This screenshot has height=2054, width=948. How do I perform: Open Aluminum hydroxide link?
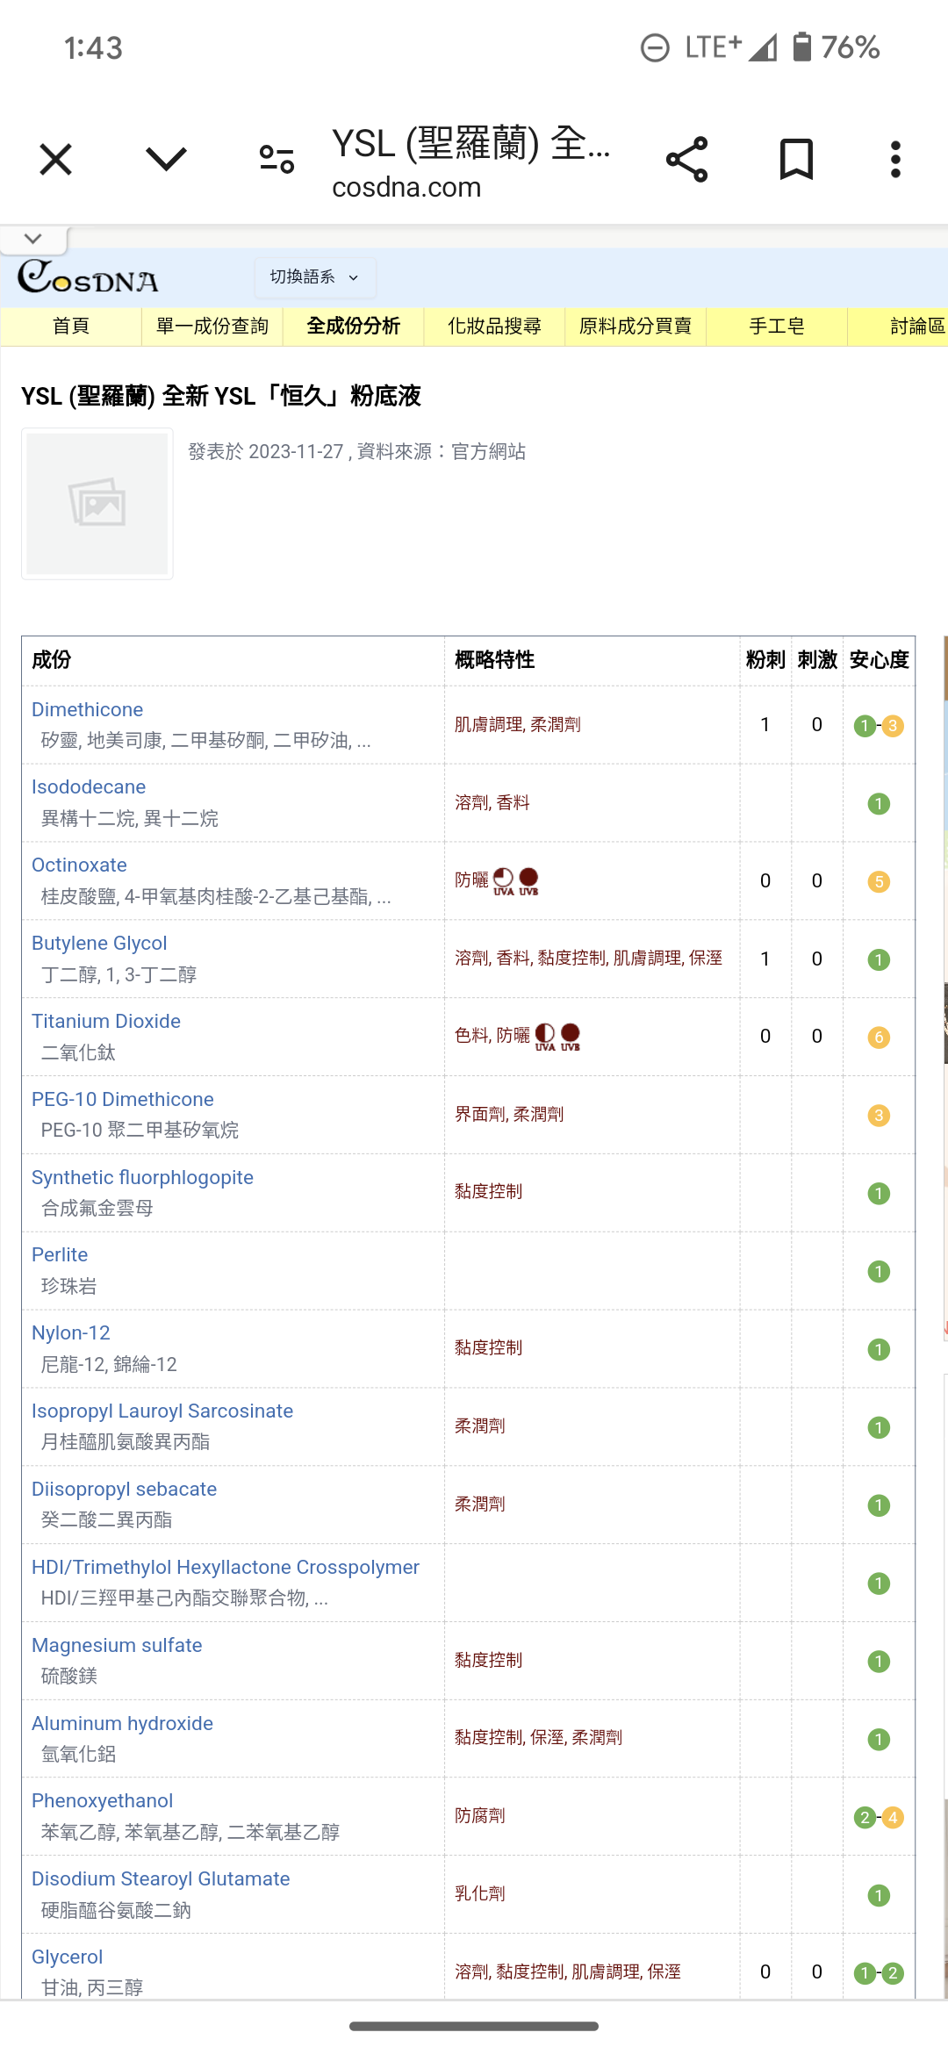pyautogui.click(x=122, y=1724)
